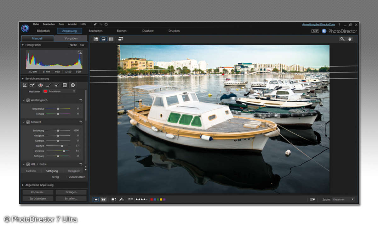Click the Einfügen button
The image size is (378, 226).
point(71,192)
